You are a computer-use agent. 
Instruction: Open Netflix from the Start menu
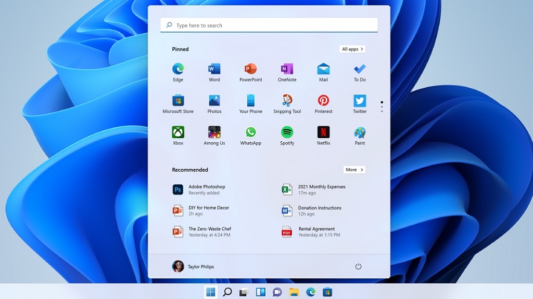(x=323, y=132)
